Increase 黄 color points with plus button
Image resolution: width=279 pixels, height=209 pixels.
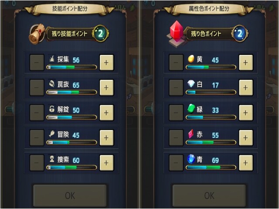246,63
